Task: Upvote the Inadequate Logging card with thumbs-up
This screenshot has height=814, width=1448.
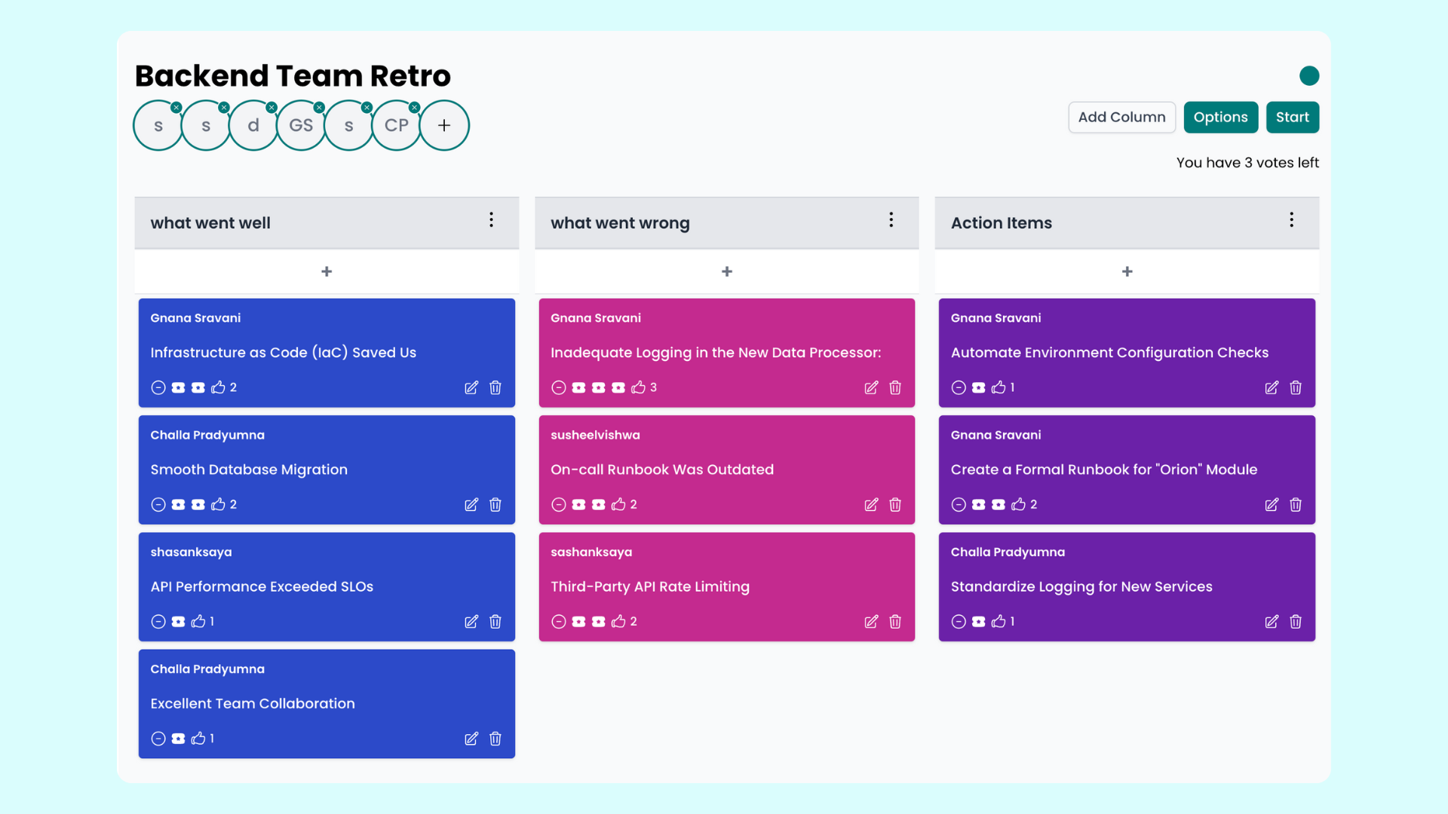Action: [638, 387]
